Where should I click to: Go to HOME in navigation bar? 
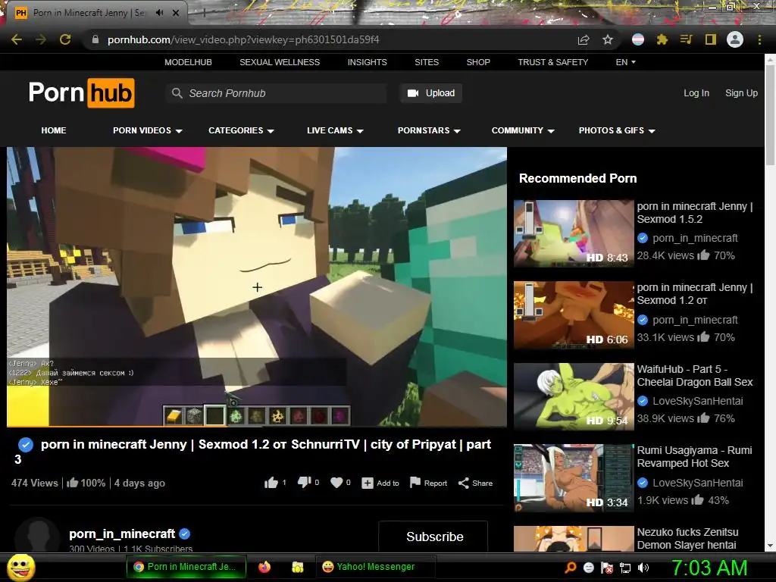click(x=54, y=130)
